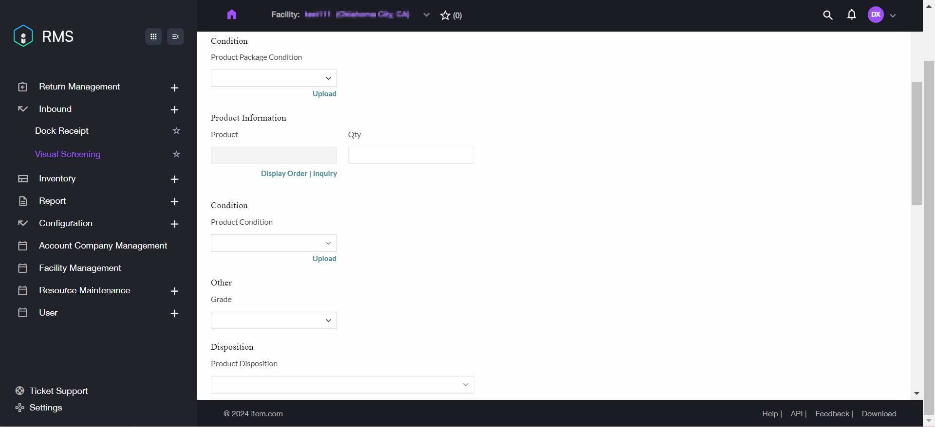This screenshot has height=427, width=935.
Task: Click the RMS logo icon
Action: [23, 36]
